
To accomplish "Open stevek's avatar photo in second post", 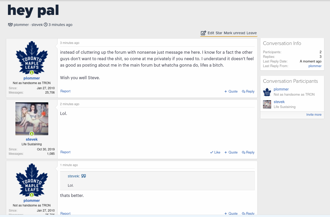I will click(32, 119).
